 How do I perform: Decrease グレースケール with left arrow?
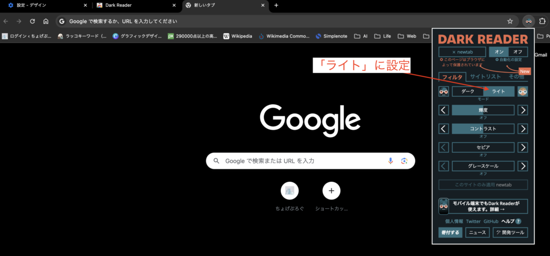pos(444,166)
